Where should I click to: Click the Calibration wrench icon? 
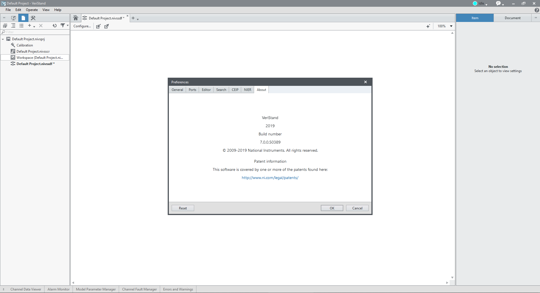[13, 45]
